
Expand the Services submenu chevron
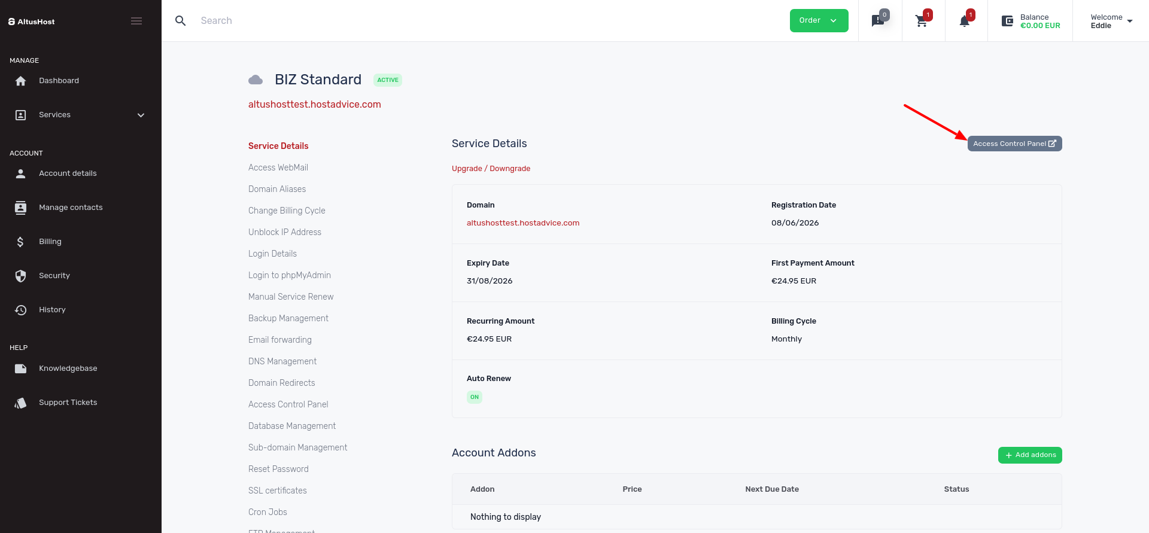tap(141, 115)
